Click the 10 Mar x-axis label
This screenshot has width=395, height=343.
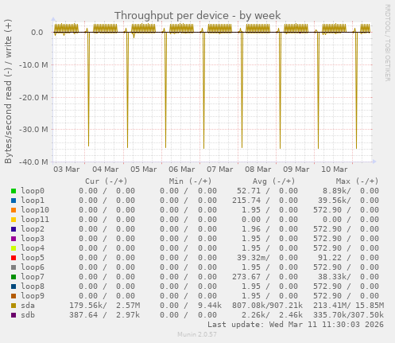point(335,170)
